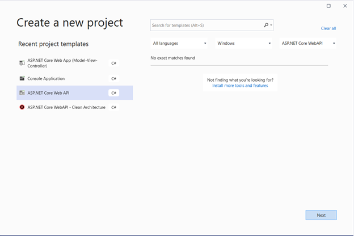Select ASP.NET Core WebAPI - Clean Architecture template
354x236 pixels.
(x=66, y=107)
